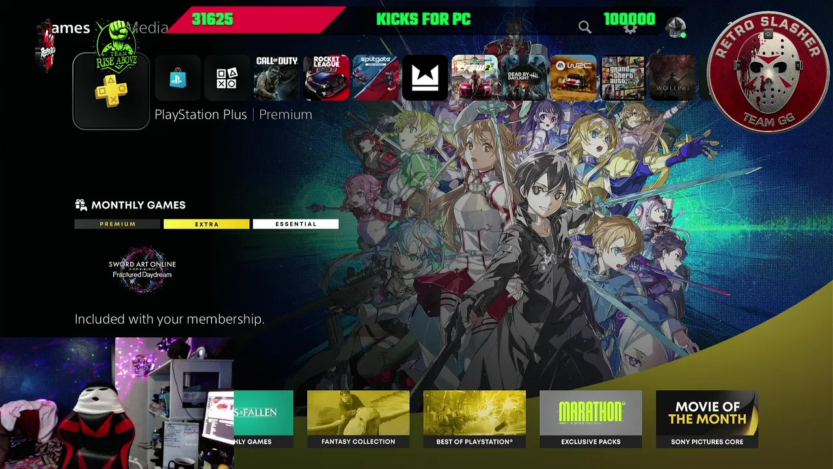833x469 pixels.
Task: Open the Best of PlayStation card
Action: coord(474,419)
